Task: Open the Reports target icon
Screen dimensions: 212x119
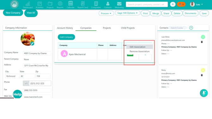Action: pos(60,4)
